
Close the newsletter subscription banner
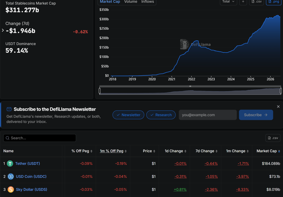[278, 107]
